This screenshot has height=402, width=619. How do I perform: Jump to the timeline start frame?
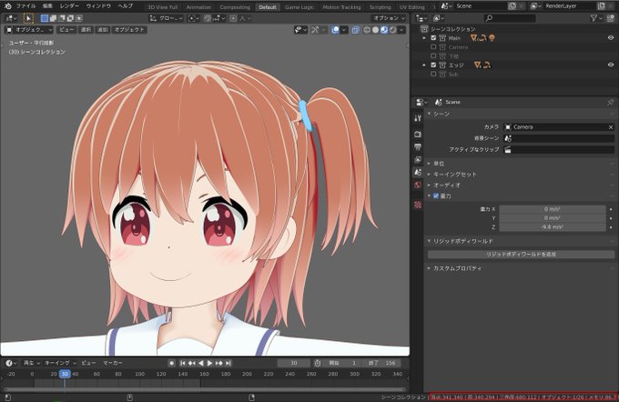click(183, 363)
